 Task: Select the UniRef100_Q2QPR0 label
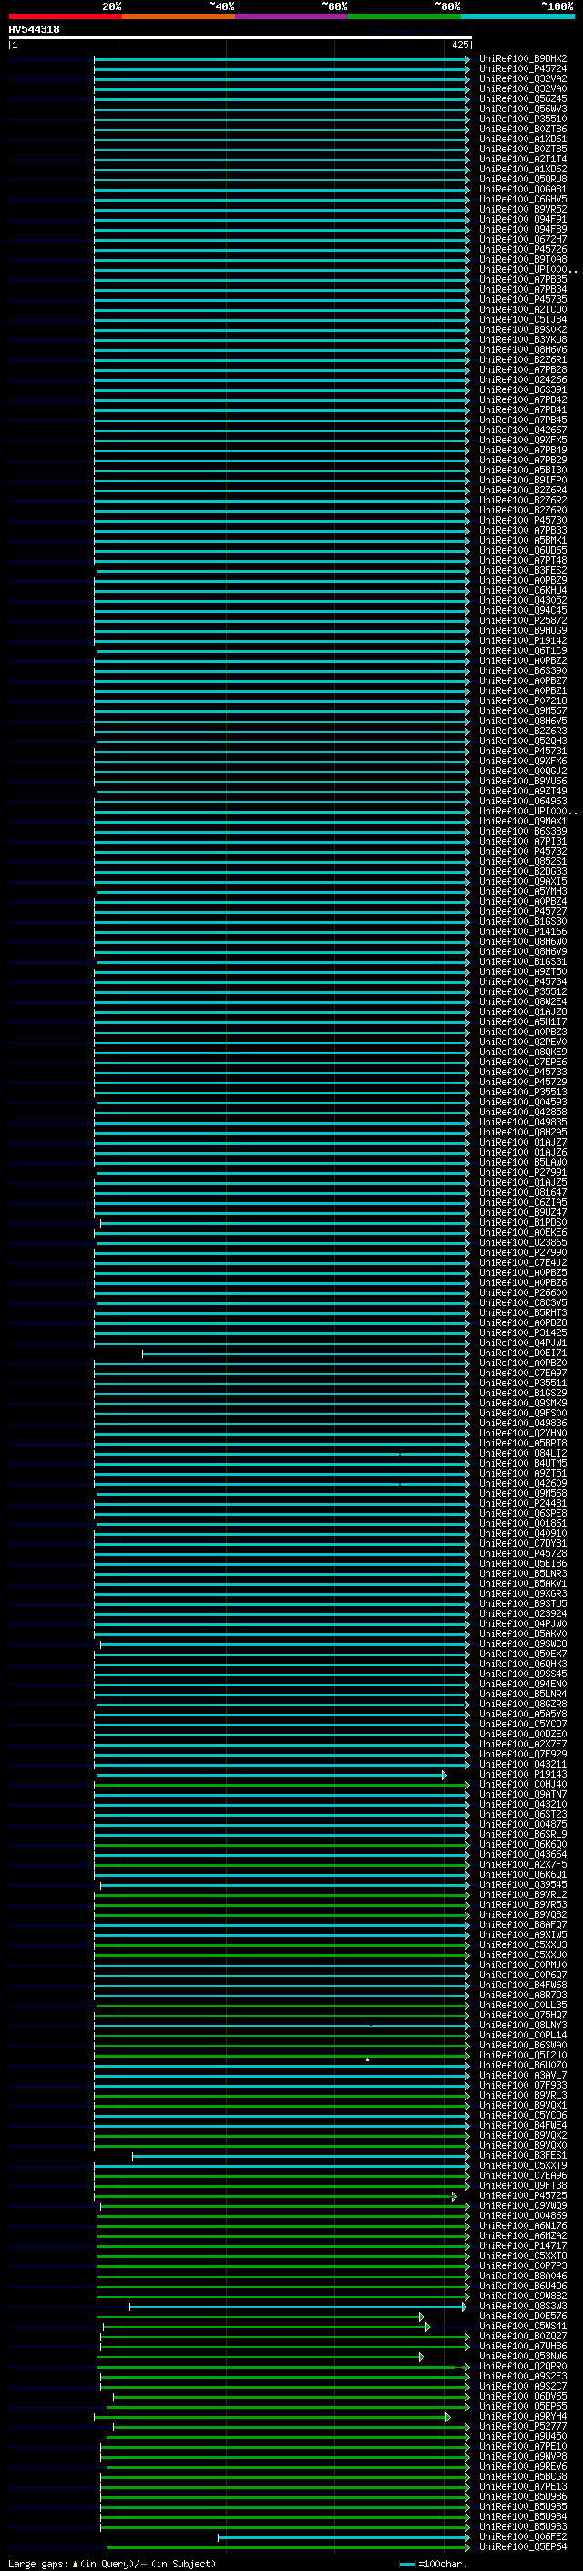(x=522, y=2368)
